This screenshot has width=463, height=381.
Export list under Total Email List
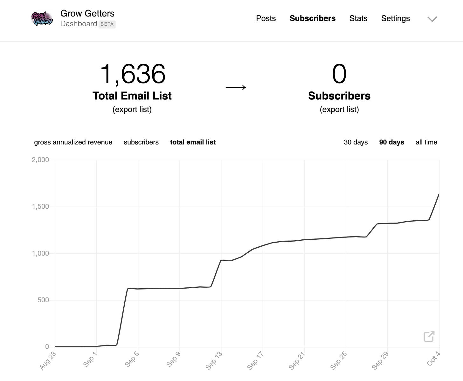[x=132, y=110]
